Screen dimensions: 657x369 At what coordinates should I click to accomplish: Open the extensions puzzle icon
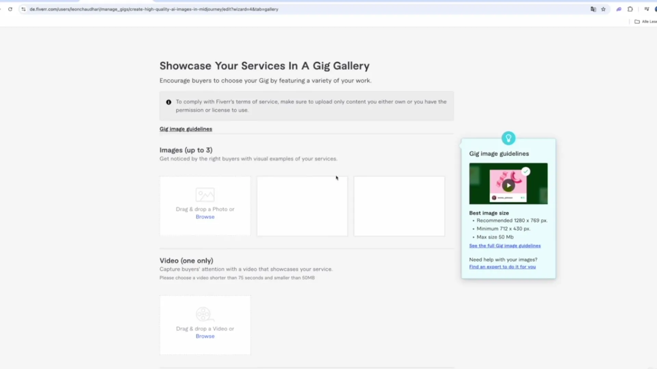[x=630, y=9]
